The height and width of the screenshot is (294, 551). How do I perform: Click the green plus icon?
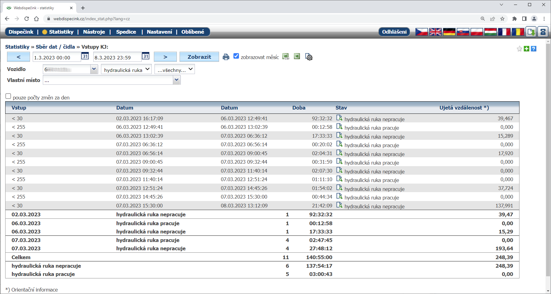[527, 49]
